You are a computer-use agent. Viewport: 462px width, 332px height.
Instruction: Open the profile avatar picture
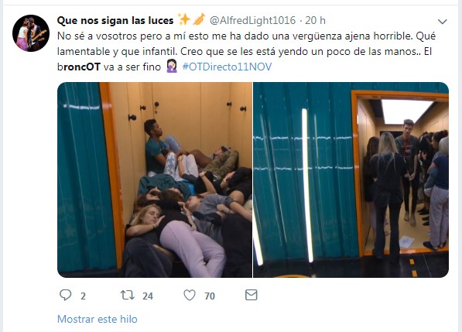click(31, 33)
